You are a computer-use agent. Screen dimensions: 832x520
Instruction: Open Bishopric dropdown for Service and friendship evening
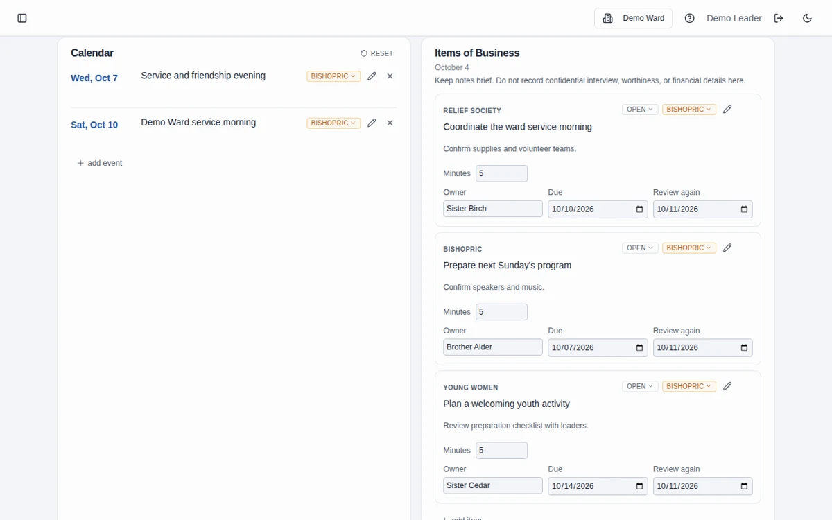(x=333, y=76)
